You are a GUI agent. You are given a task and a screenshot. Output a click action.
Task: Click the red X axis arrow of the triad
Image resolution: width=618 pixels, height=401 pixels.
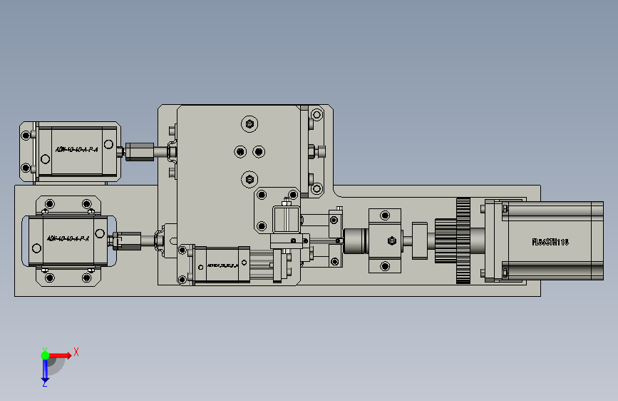pos(61,355)
